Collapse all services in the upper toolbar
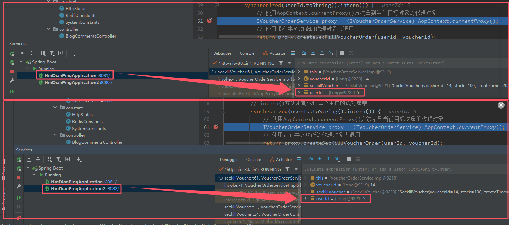The height and width of the screenshot is (225, 509). [31, 53]
